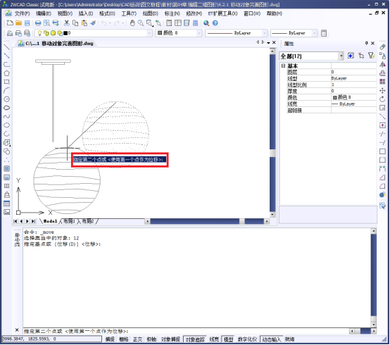Click the 栅格 grid button in status bar
Viewport: 390px width, 345px height.
pyautogui.click(x=124, y=339)
